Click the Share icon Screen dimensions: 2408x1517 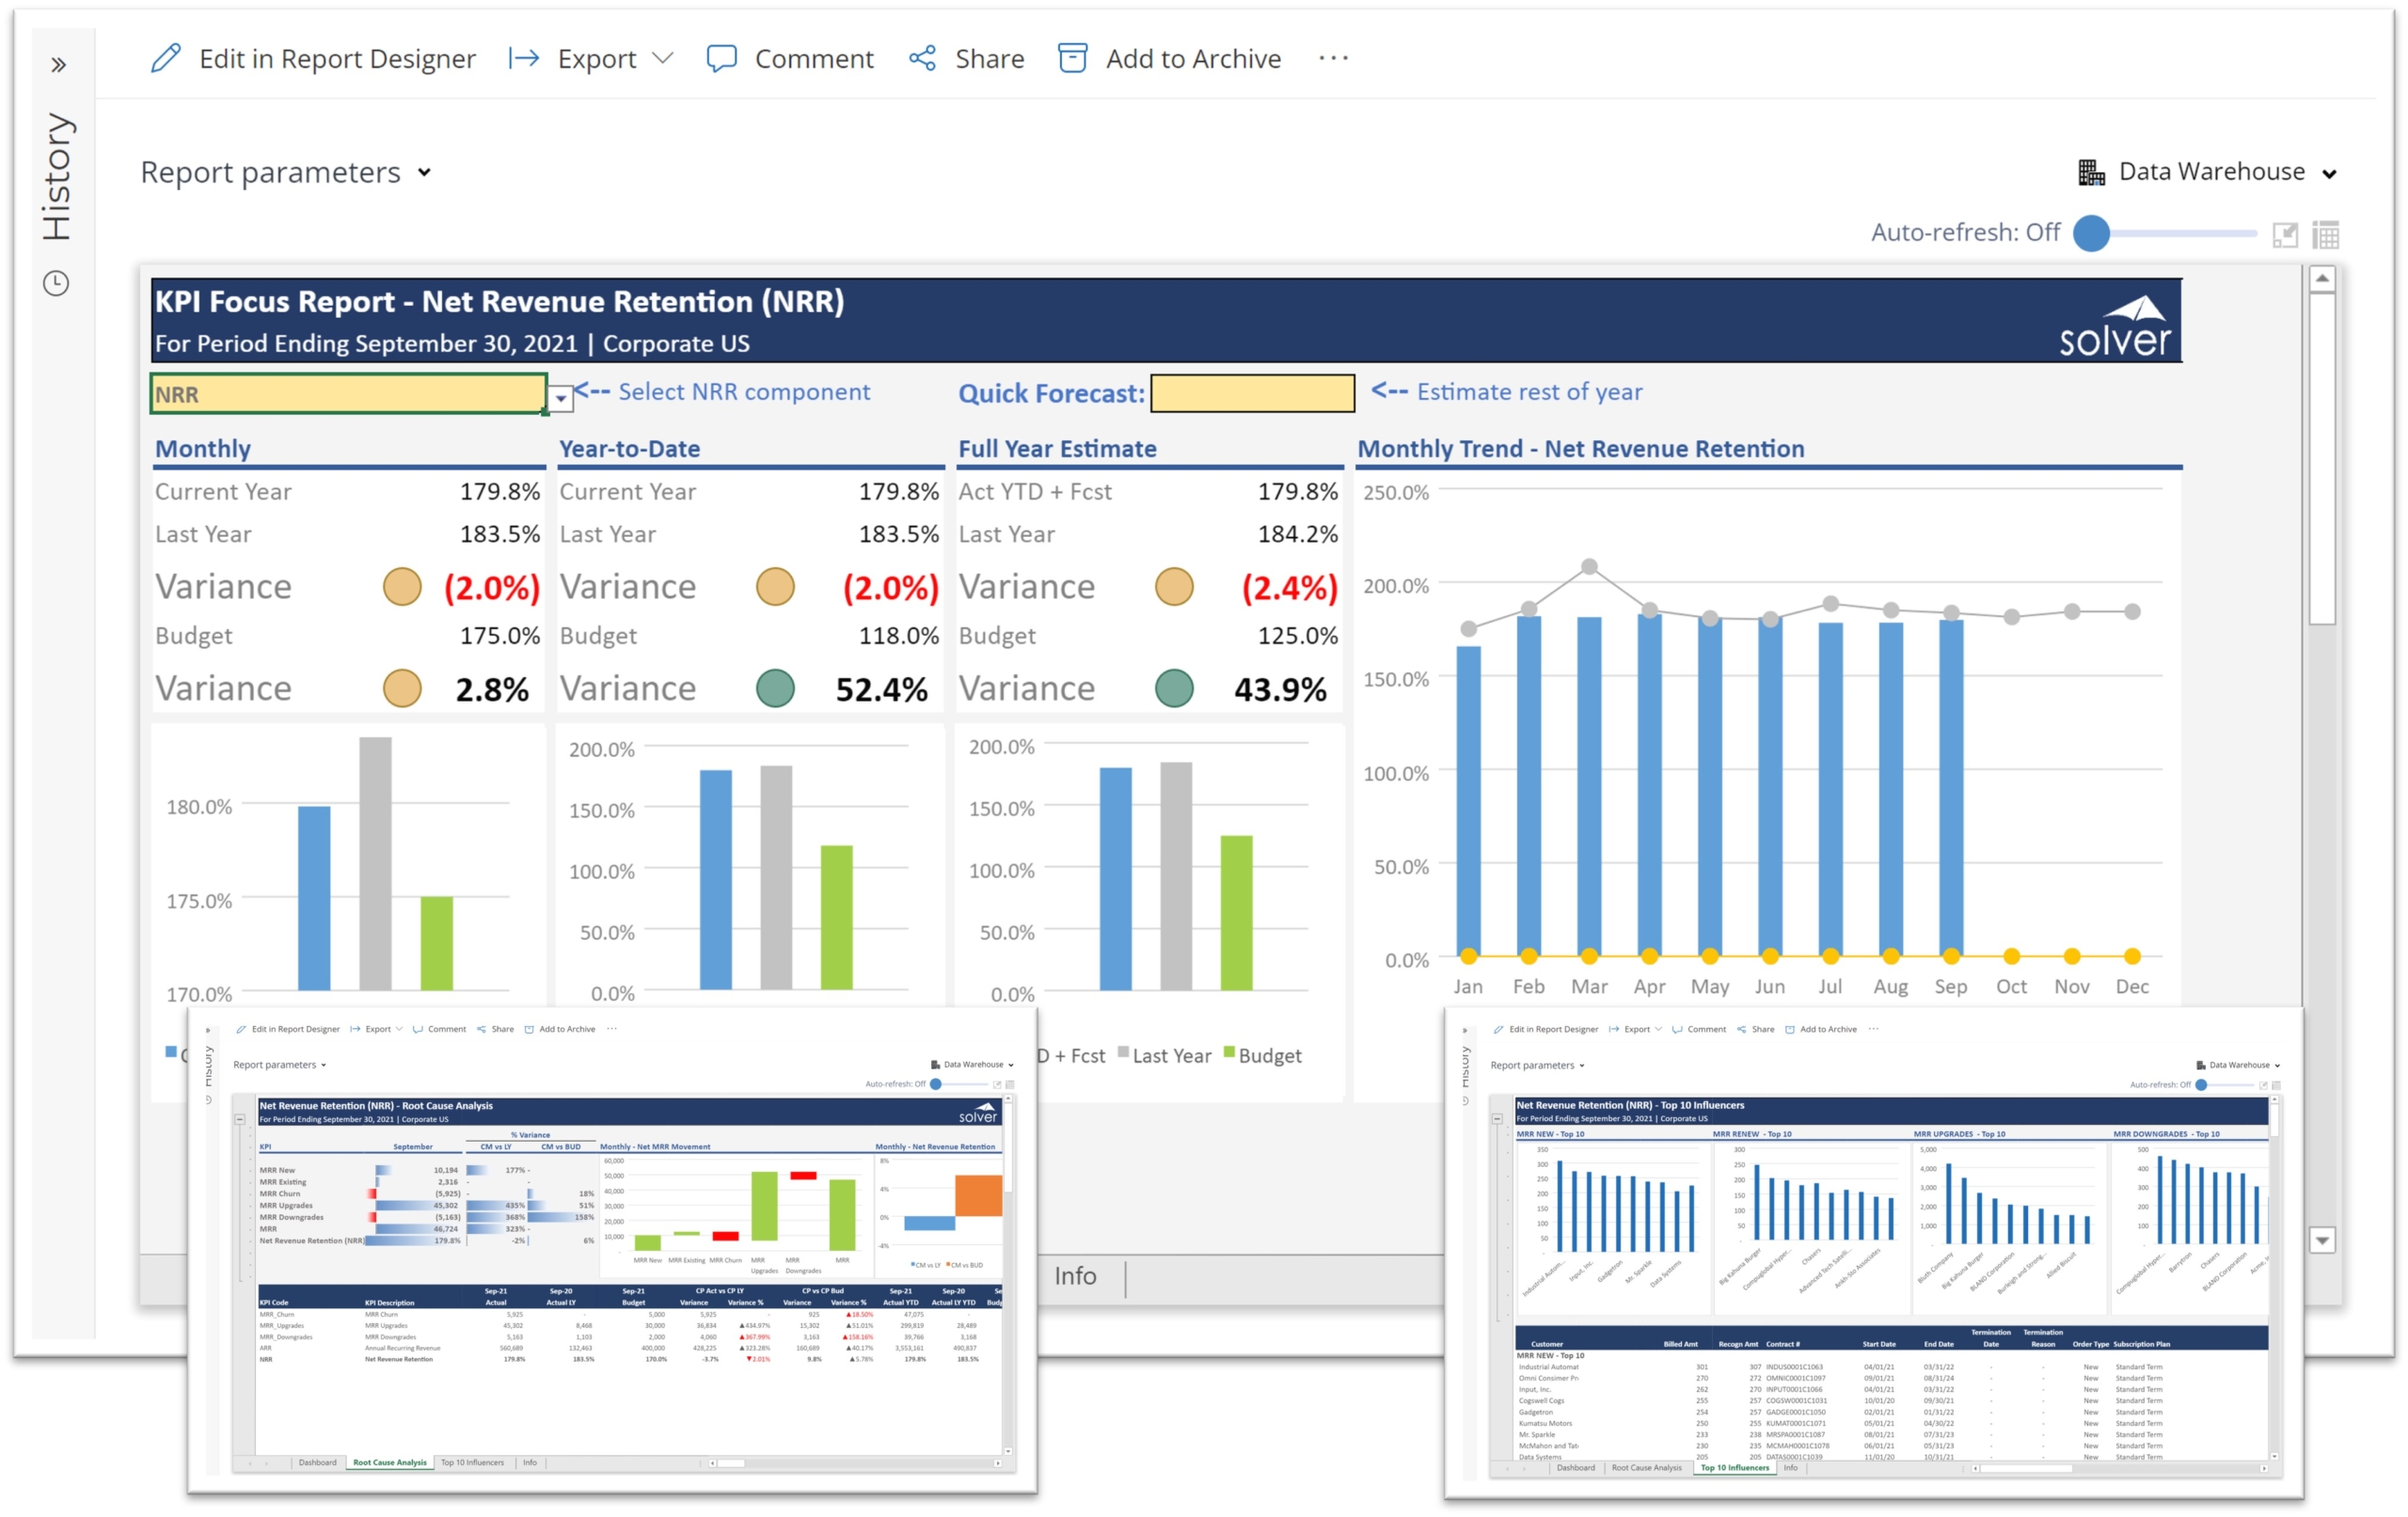point(922,58)
